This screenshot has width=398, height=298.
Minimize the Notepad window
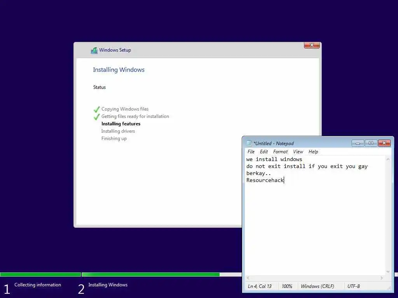coord(358,144)
